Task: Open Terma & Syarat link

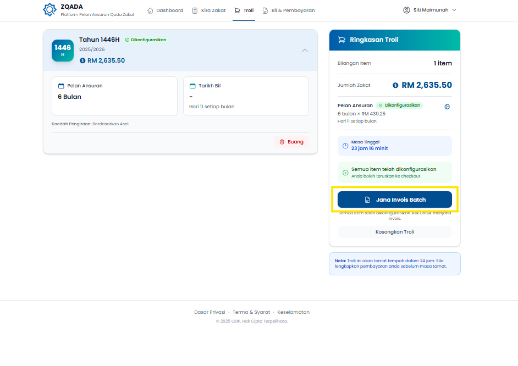Action: [x=251, y=312]
